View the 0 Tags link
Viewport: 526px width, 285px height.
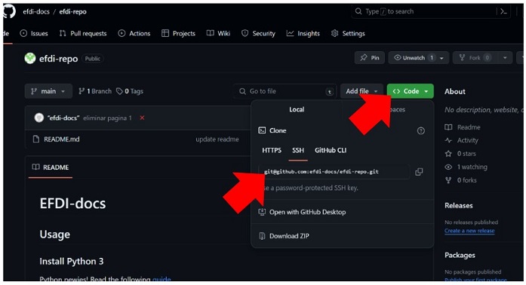(x=130, y=91)
